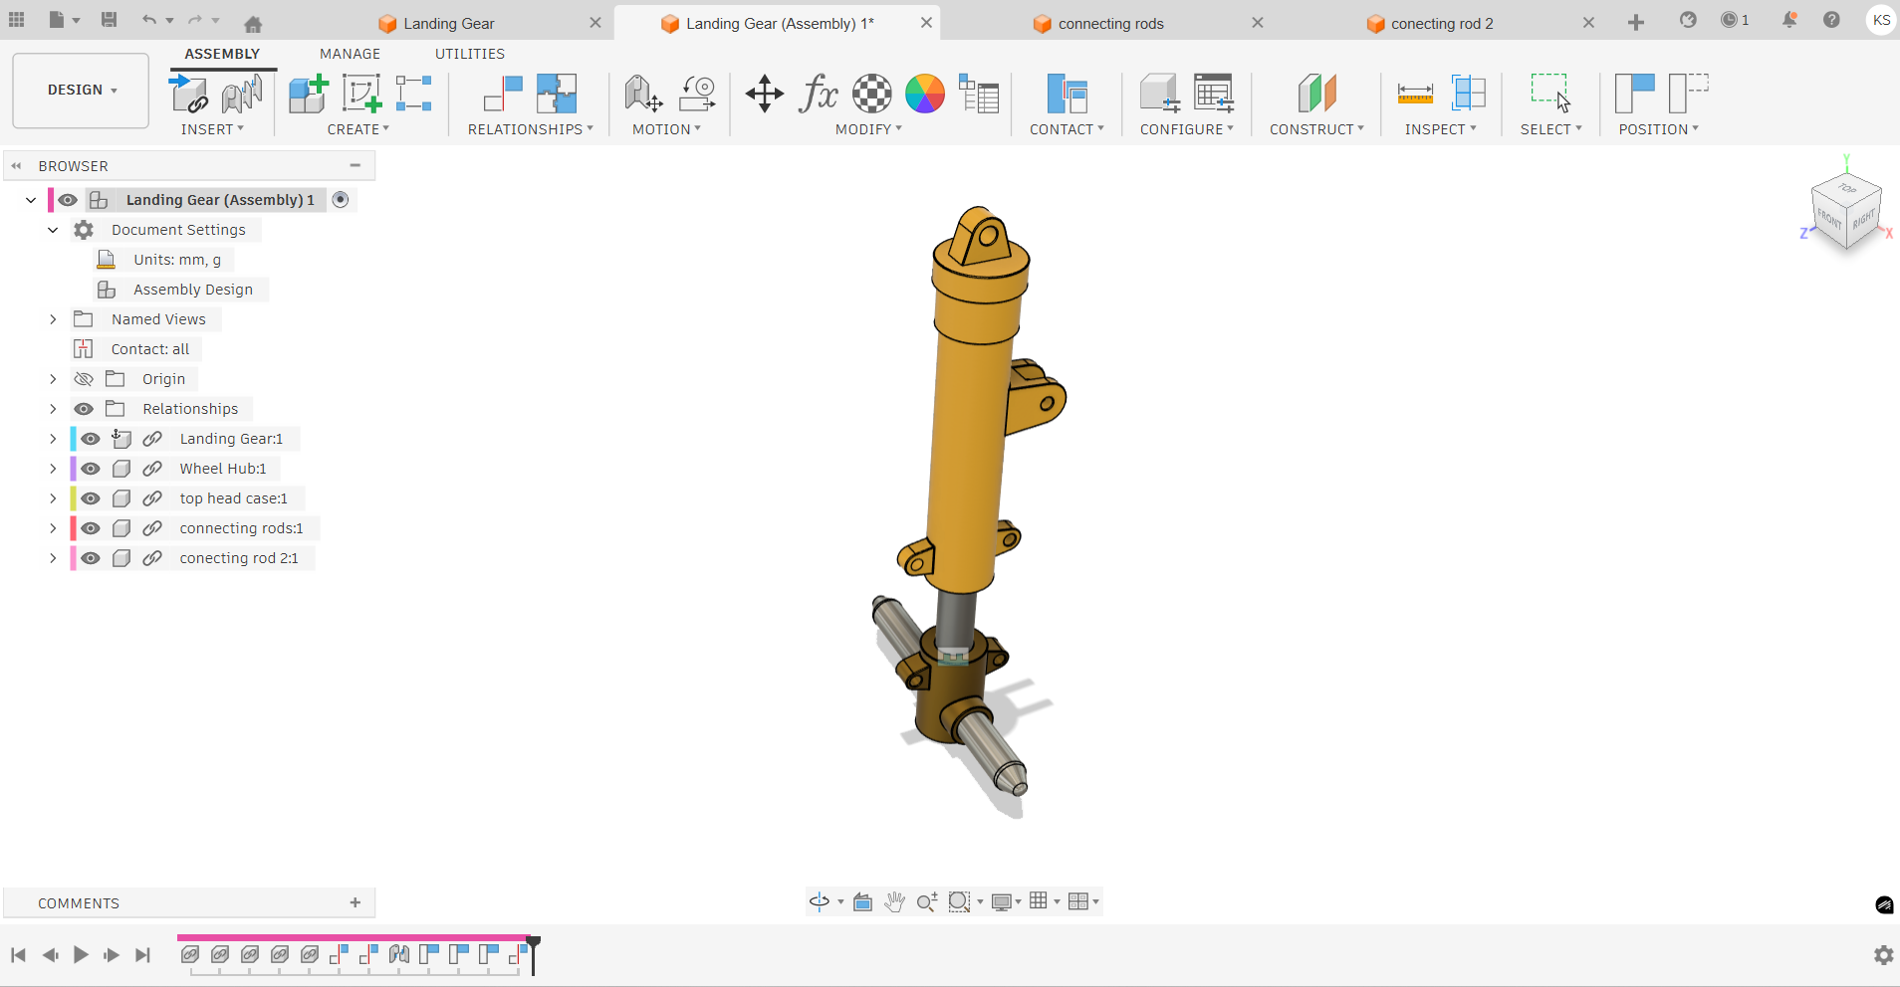Expand the connecting rods:1 tree node
This screenshot has width=1900, height=987.
pos(53,528)
